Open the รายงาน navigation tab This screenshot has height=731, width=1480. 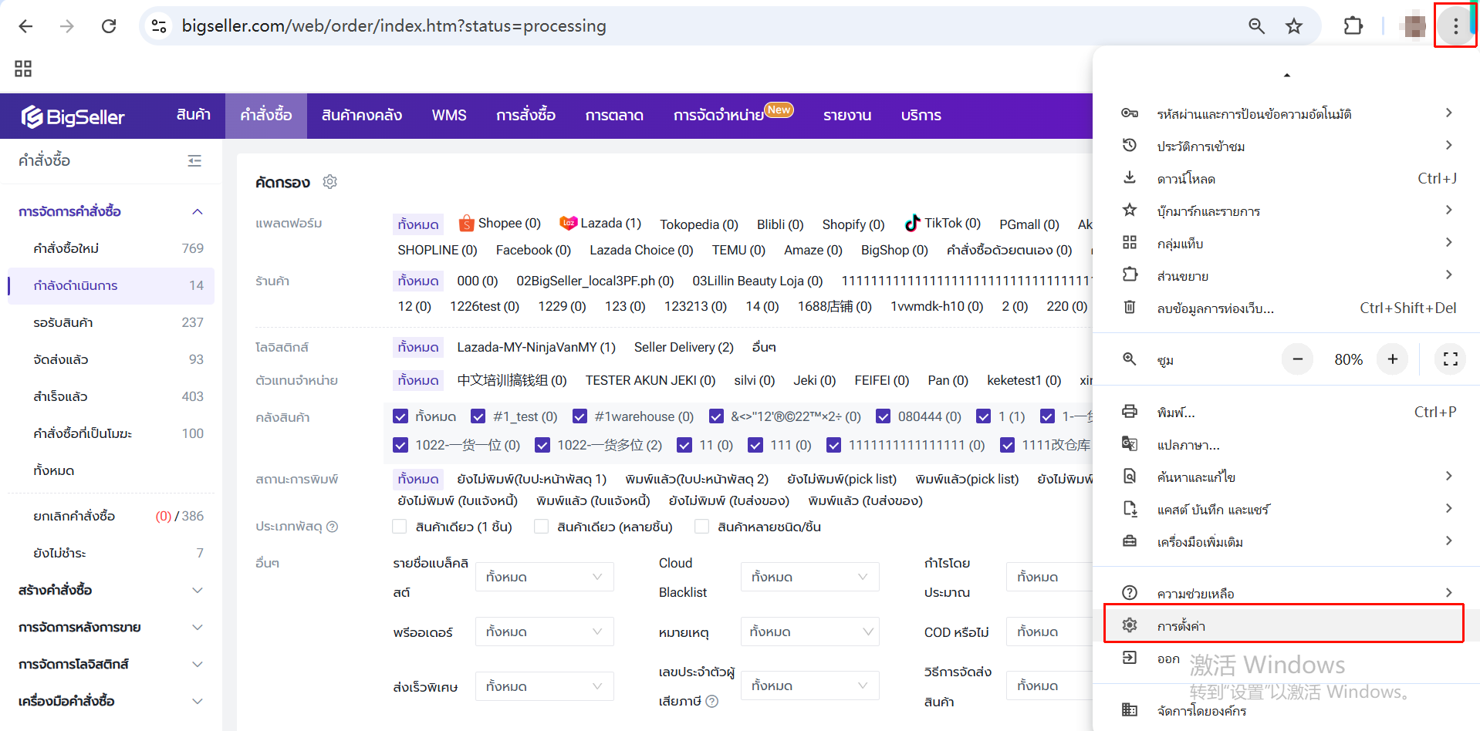pyautogui.click(x=847, y=116)
